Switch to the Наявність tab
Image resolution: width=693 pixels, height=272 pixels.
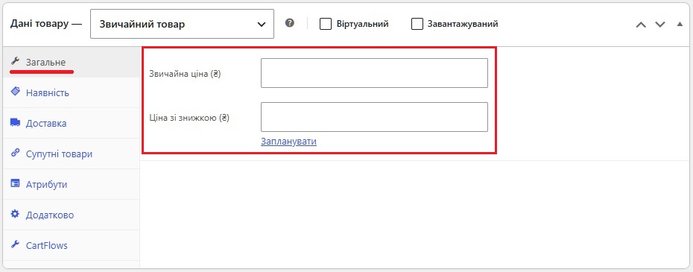pyautogui.click(x=71, y=93)
